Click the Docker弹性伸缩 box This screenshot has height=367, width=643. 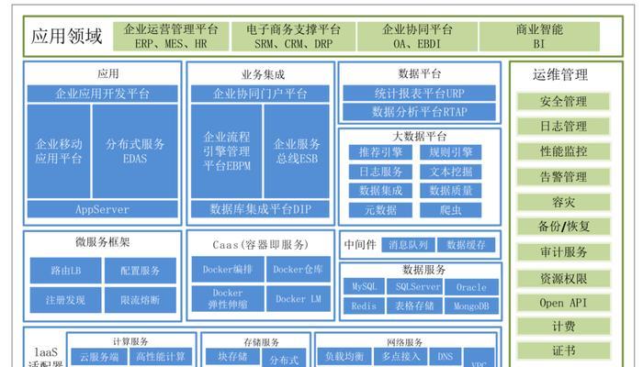228,298
